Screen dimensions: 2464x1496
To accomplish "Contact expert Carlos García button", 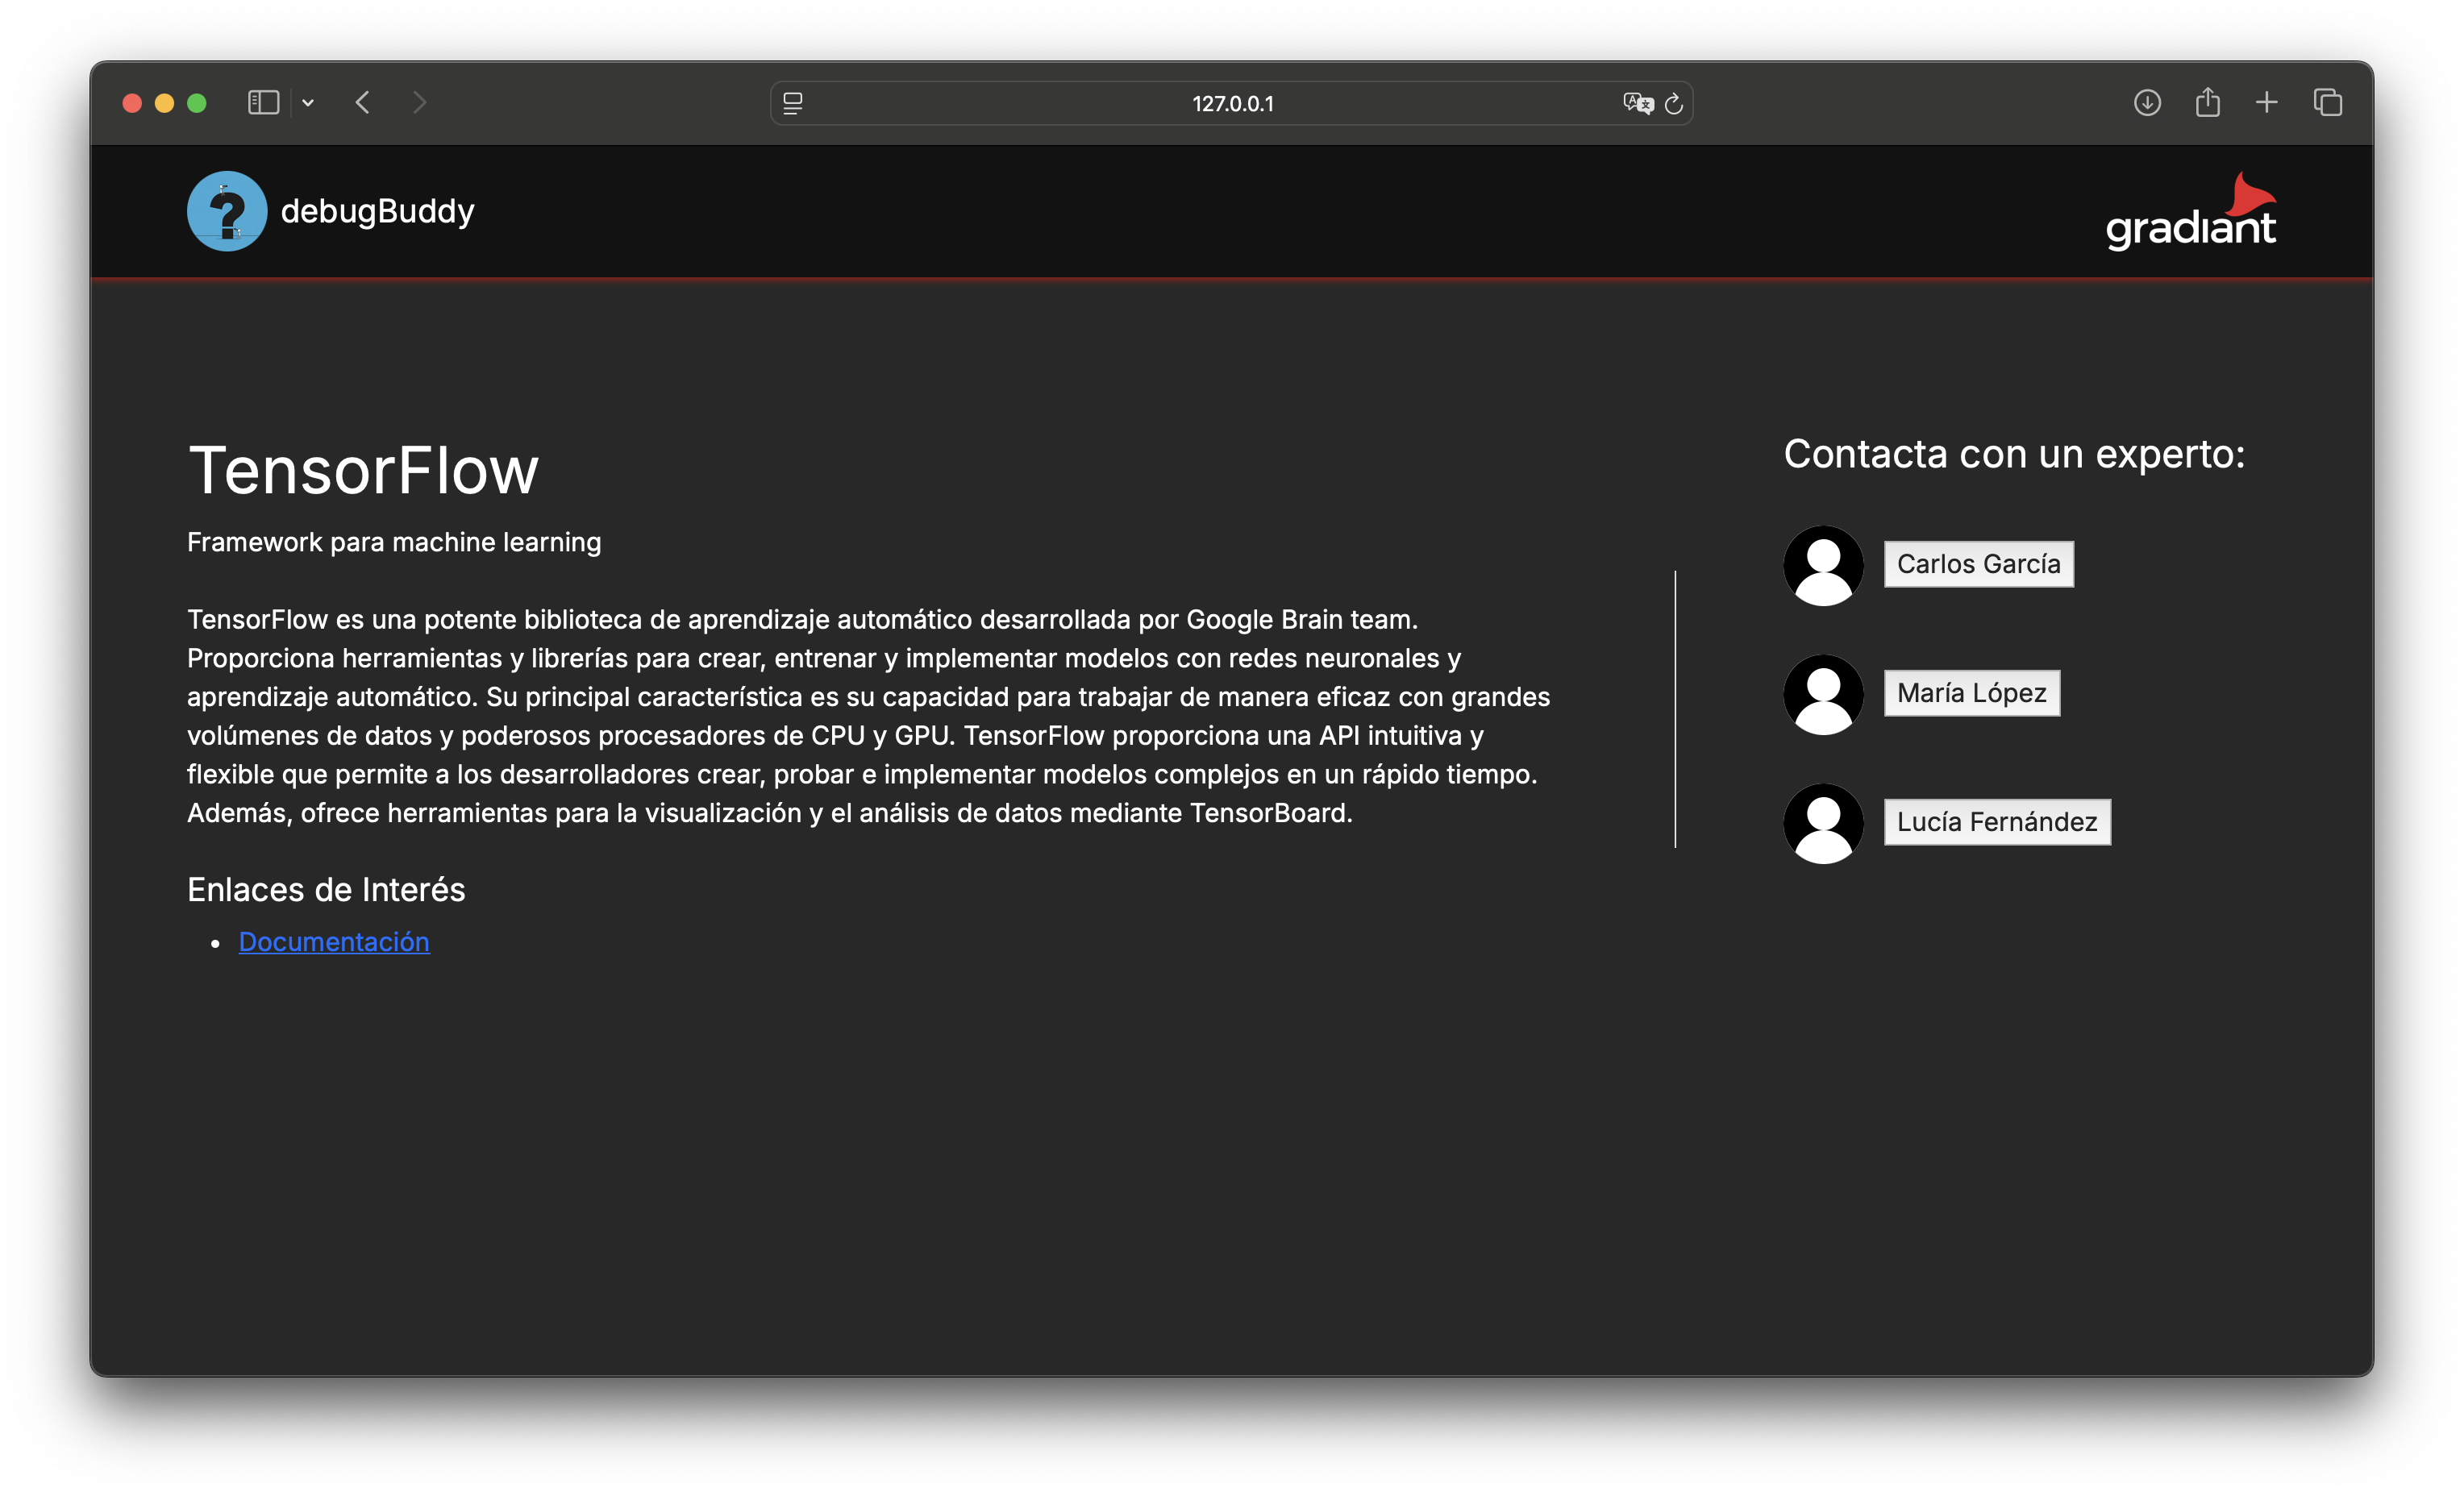I will (1978, 564).
